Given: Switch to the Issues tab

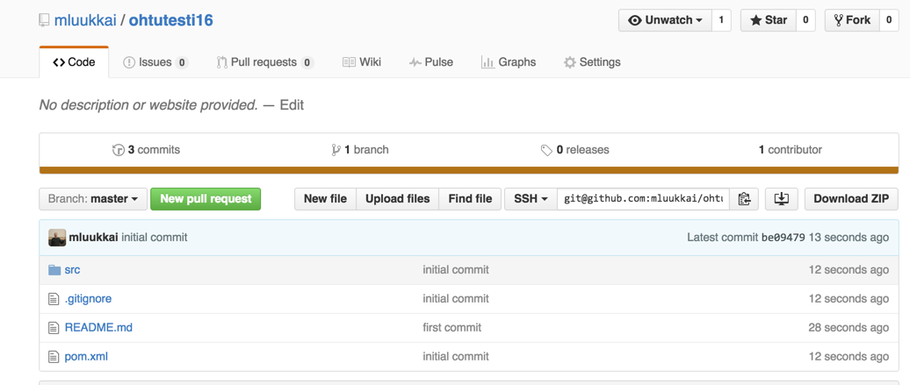Looking at the screenshot, I should coord(155,62).
